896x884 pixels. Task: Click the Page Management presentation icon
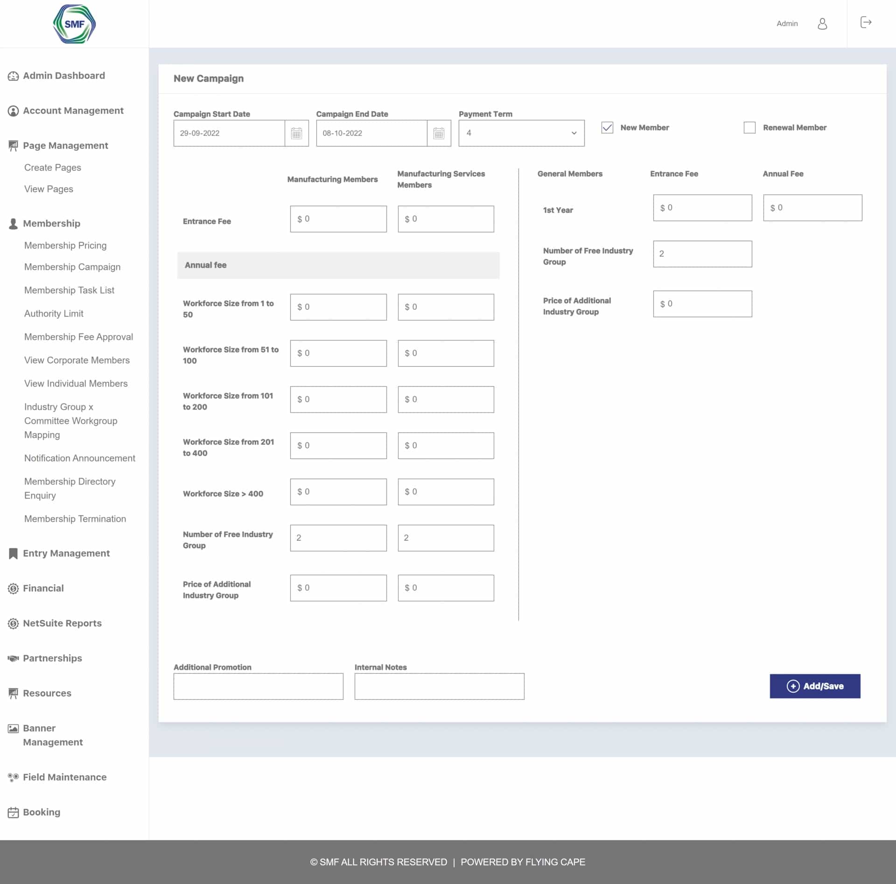[x=13, y=146]
